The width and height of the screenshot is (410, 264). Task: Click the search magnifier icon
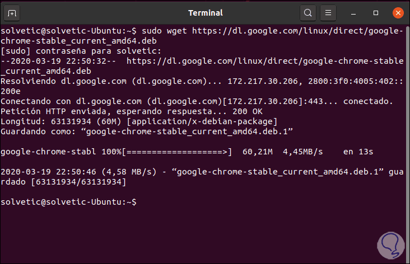307,12
